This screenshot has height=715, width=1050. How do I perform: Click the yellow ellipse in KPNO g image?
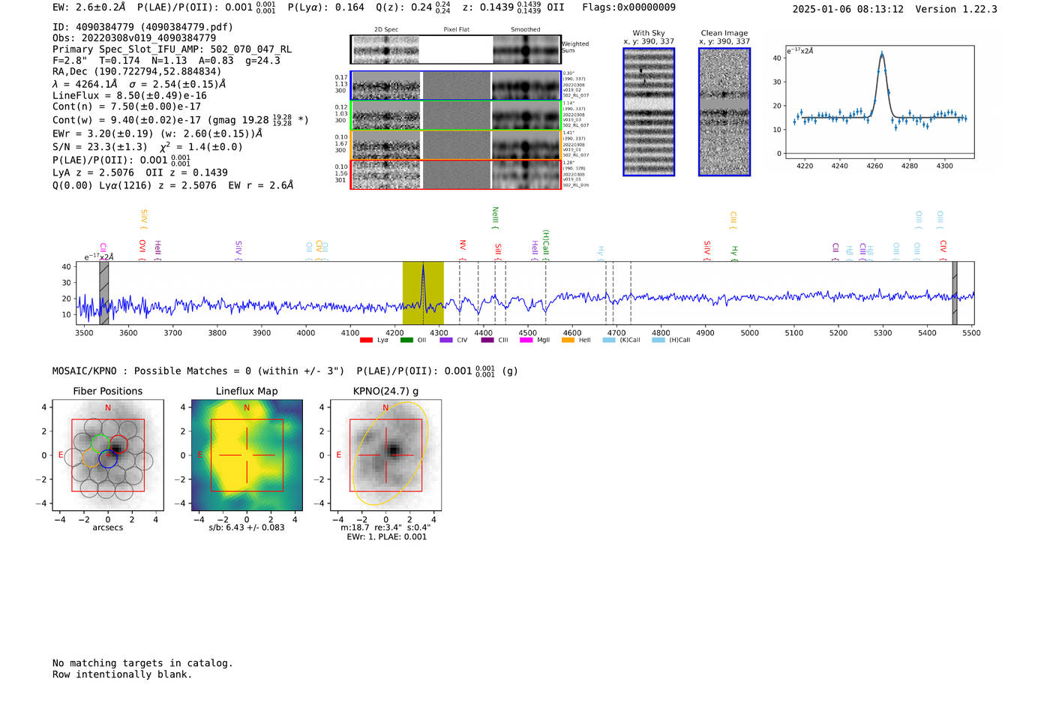[390, 453]
